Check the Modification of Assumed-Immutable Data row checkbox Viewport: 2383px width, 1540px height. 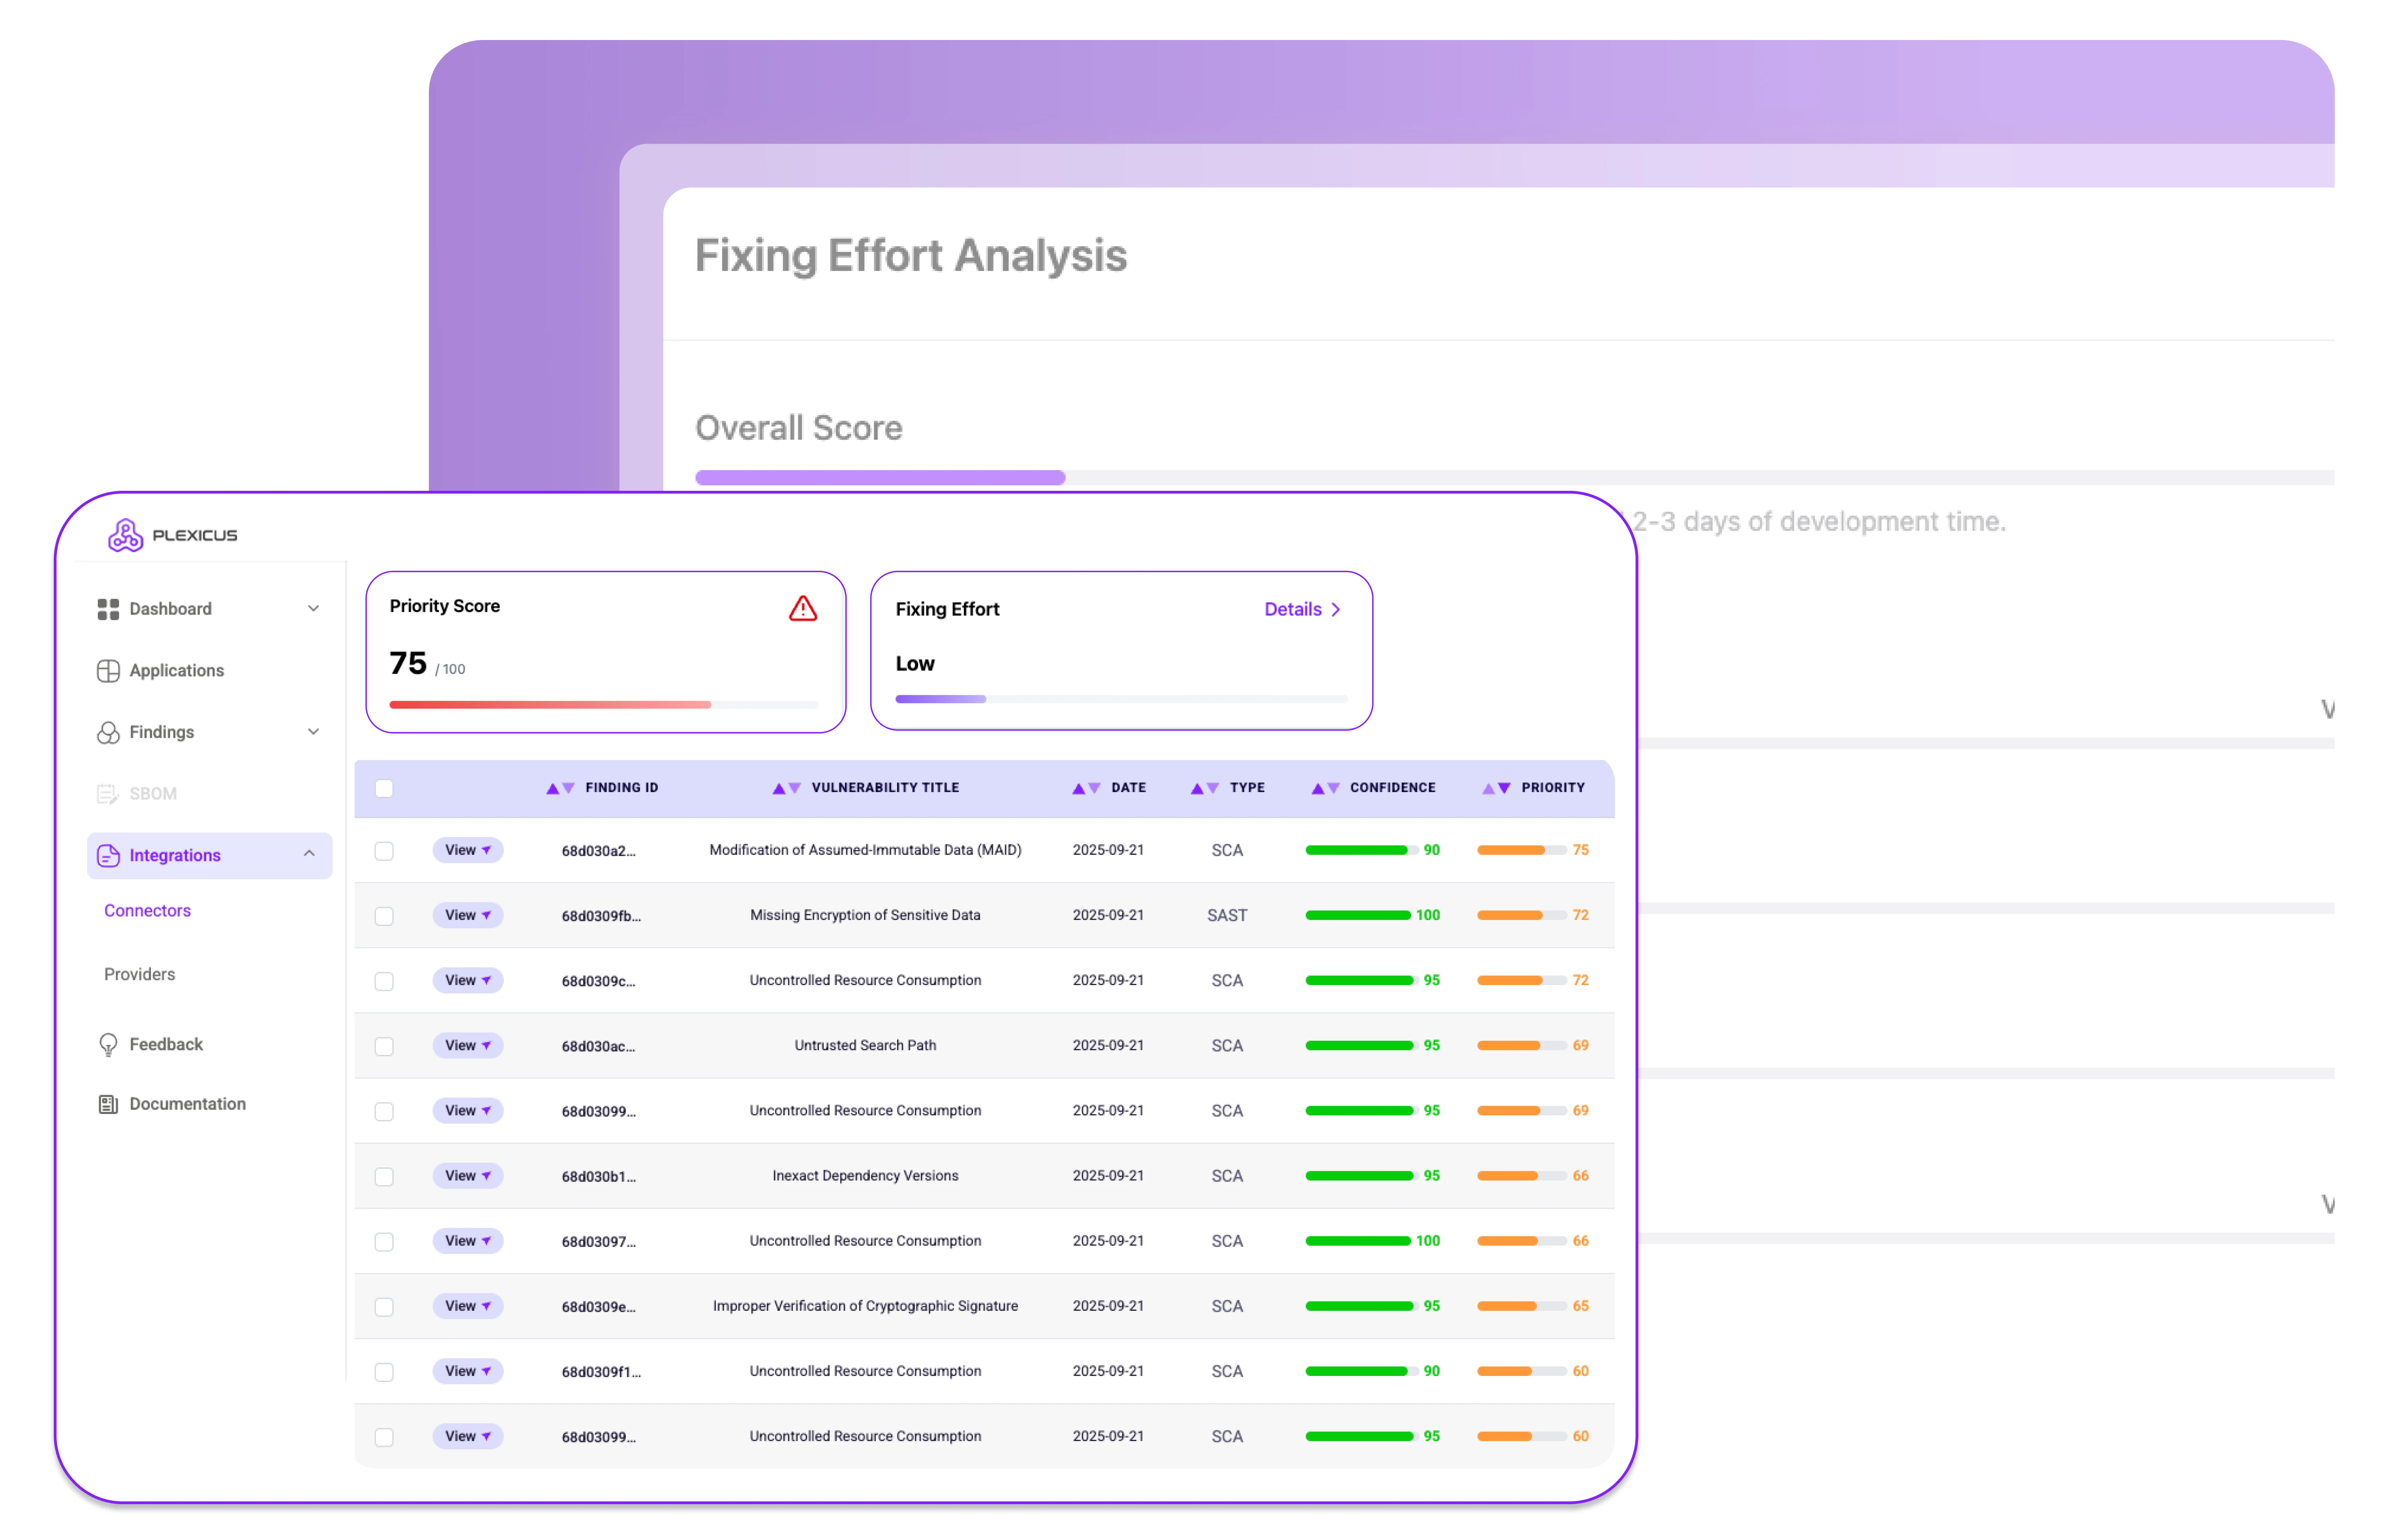click(x=384, y=851)
